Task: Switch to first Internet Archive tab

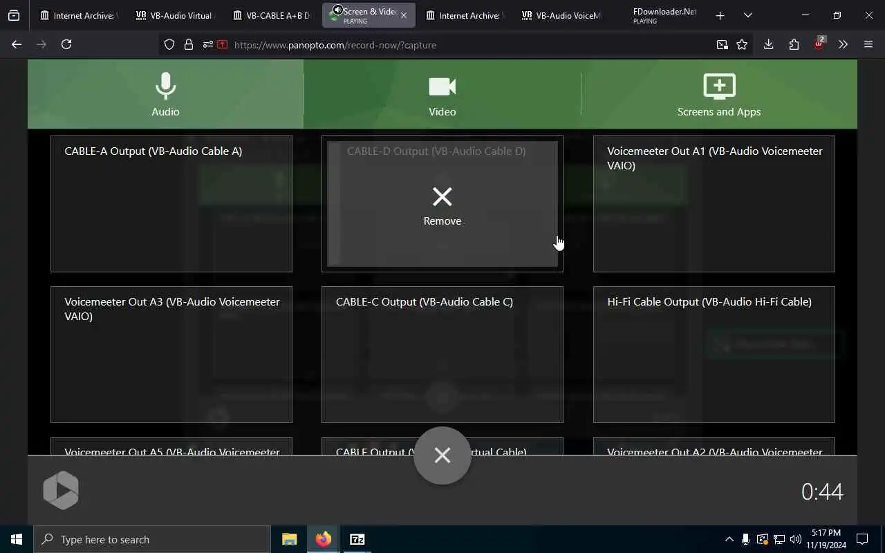Action: click(x=78, y=15)
